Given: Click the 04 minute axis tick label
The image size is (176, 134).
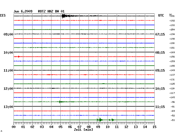Looking at the screenshot, I should (x=51, y=127).
